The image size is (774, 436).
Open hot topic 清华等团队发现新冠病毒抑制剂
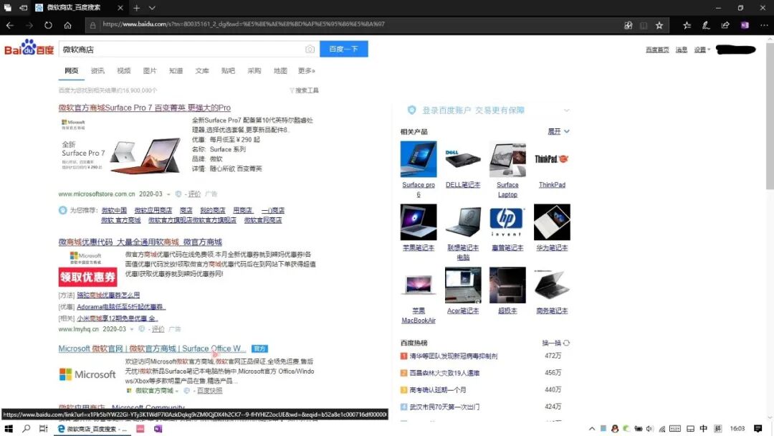point(453,356)
